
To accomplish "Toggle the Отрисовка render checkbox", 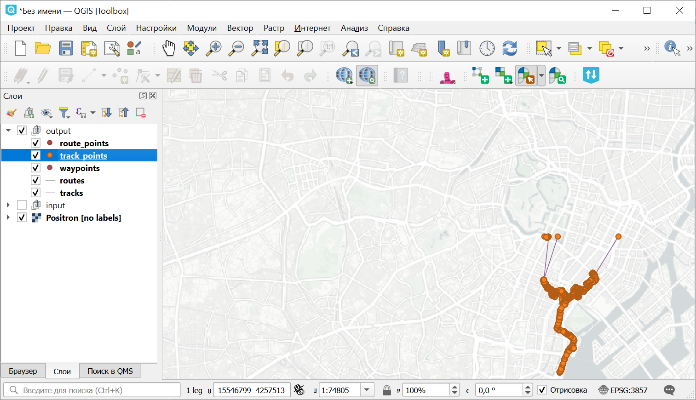I will (542, 390).
